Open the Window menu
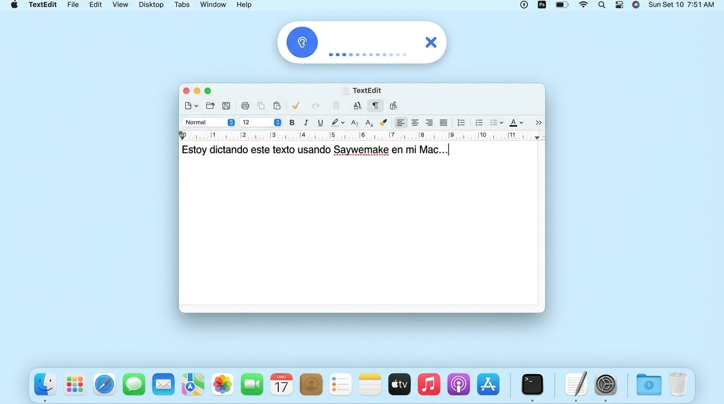Screen dimensions: 724x404 click(x=213, y=4)
